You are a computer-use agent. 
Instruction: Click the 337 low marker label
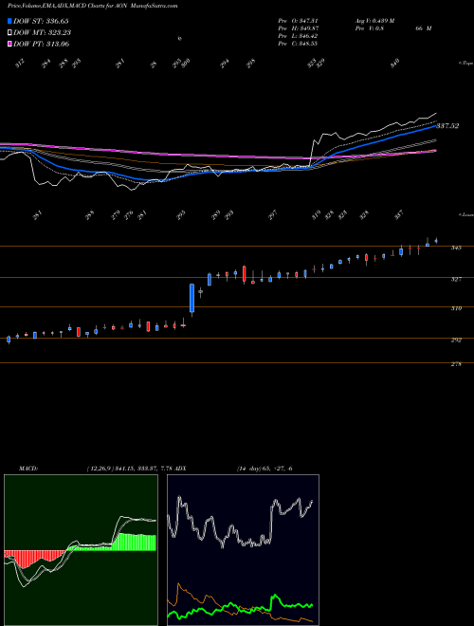(x=399, y=214)
